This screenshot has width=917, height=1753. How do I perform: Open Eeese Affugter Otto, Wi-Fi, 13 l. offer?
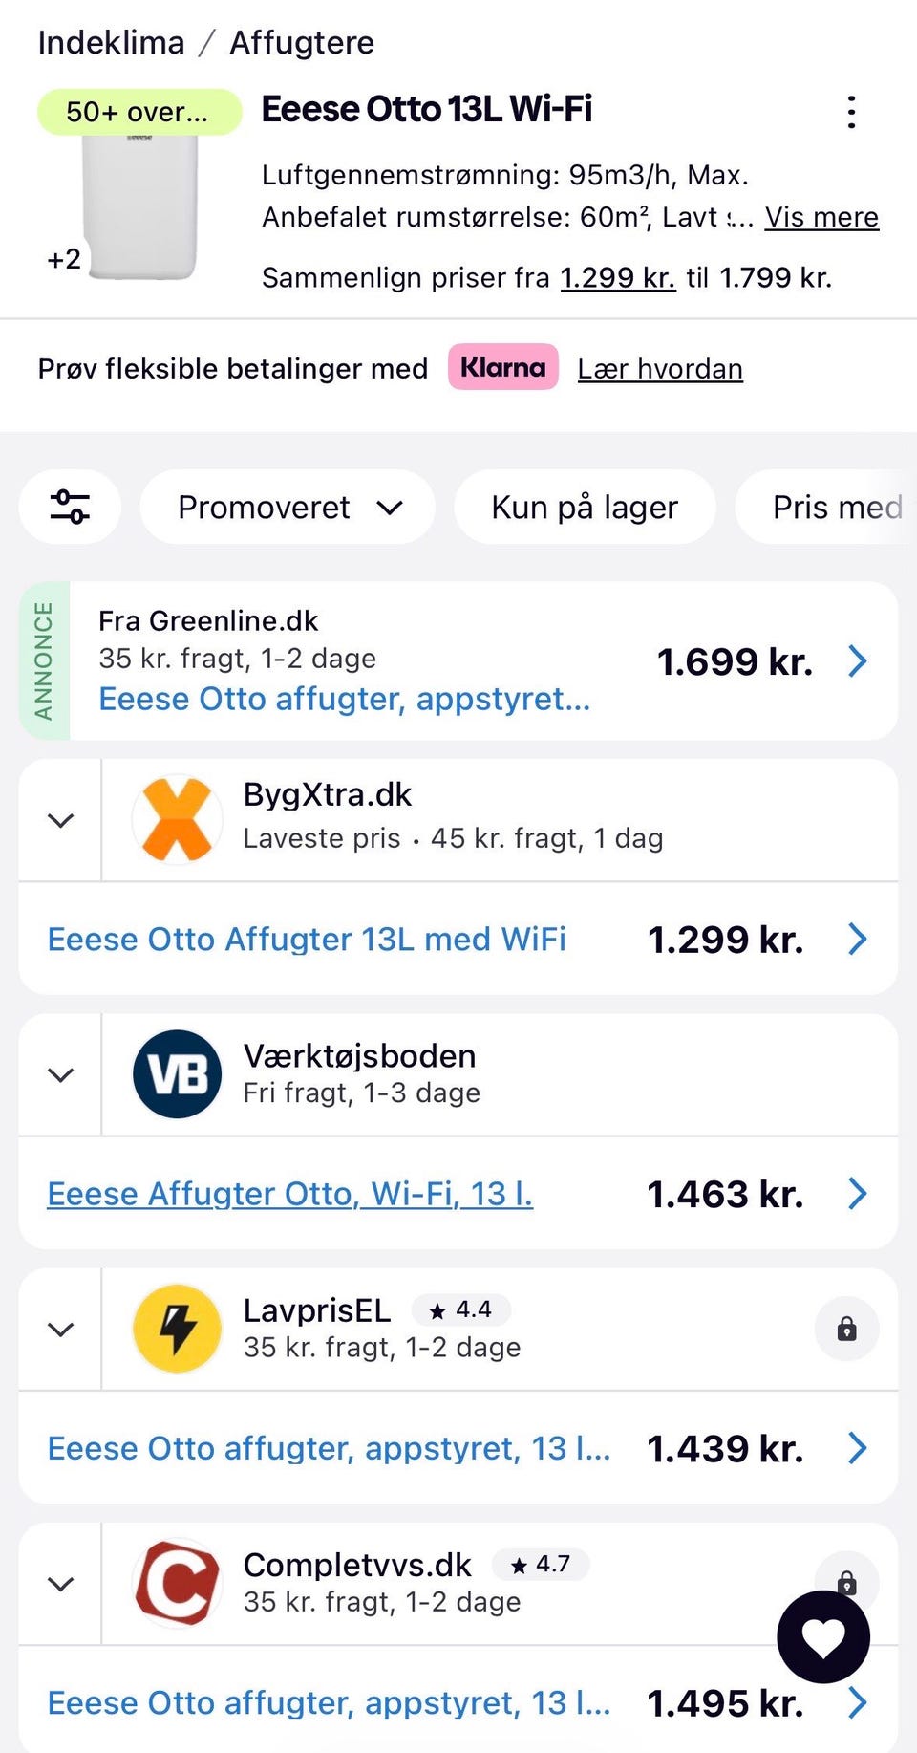[x=289, y=1194]
